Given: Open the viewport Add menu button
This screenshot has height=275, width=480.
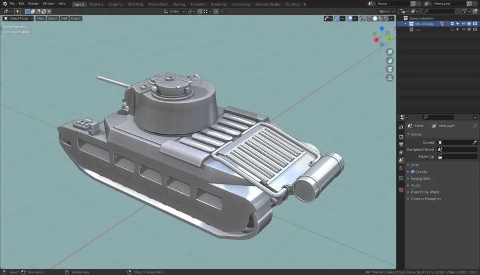Looking at the screenshot, I should tap(64, 18).
